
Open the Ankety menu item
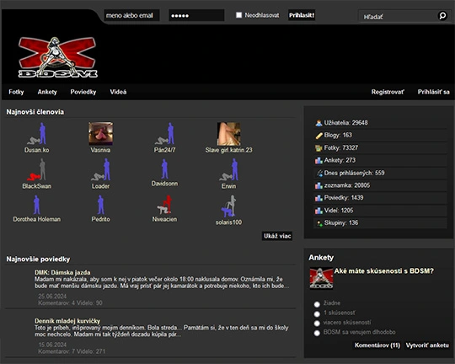(x=47, y=92)
